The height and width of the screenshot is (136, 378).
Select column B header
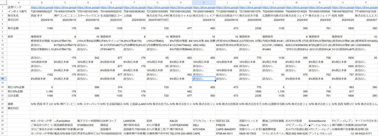click(x=42, y=2)
